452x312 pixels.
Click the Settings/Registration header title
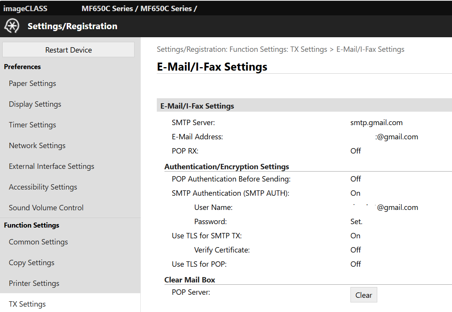click(72, 26)
